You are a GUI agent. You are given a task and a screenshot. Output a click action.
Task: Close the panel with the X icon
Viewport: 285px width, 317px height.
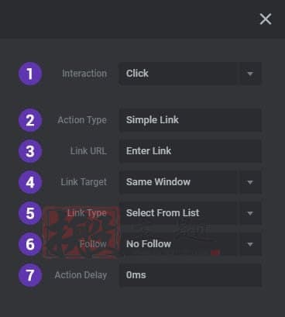[266, 19]
